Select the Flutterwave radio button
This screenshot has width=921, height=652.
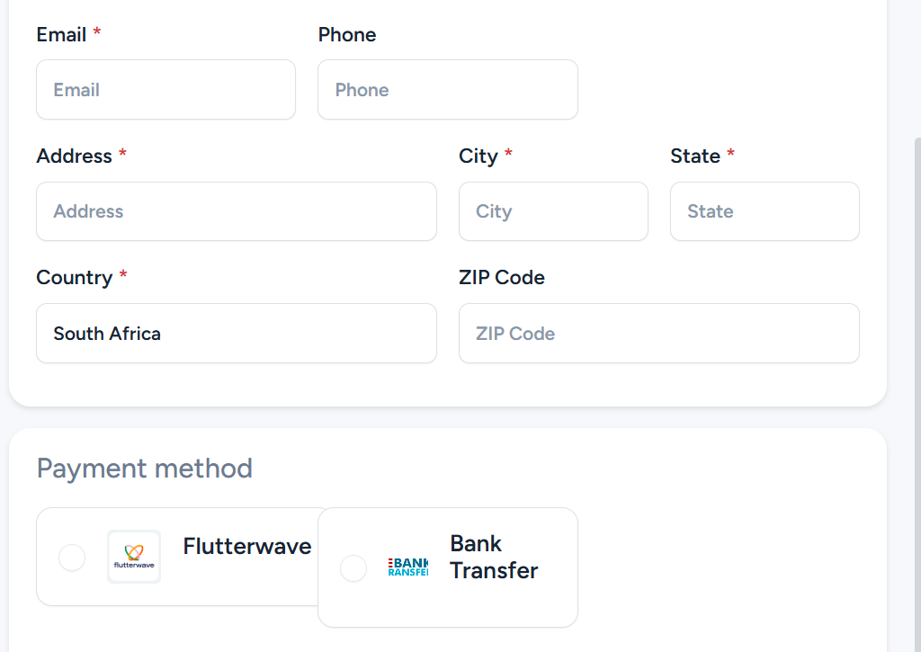pos(72,558)
